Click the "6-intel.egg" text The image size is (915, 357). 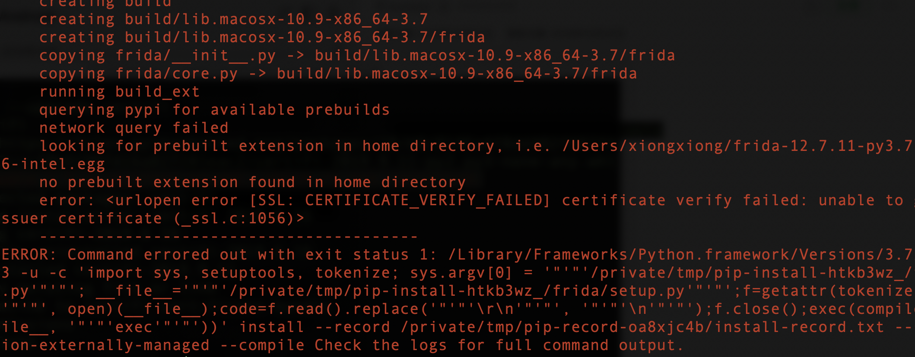pyautogui.click(x=53, y=164)
